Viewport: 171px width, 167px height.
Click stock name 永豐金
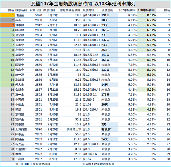tap(19, 60)
